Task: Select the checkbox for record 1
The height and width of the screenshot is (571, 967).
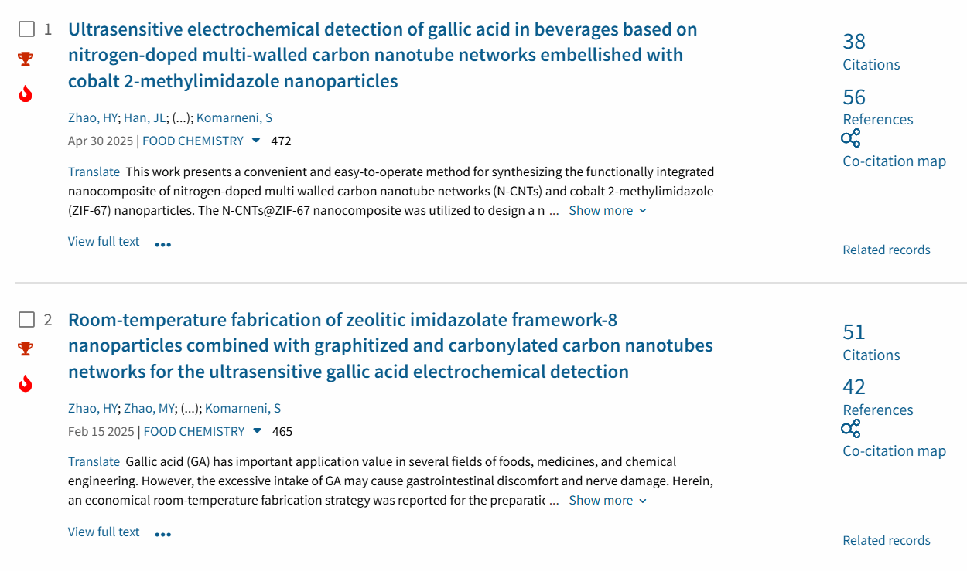Action: coord(27,29)
